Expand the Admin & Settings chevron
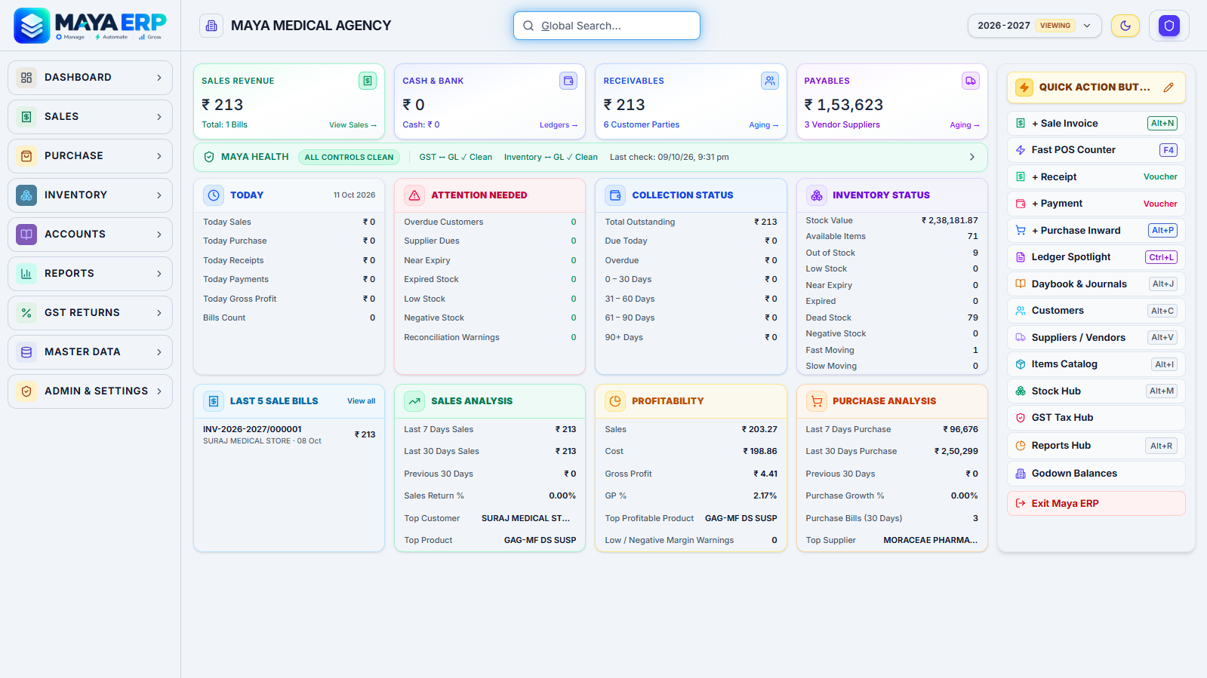This screenshot has height=678, width=1207. click(x=159, y=391)
